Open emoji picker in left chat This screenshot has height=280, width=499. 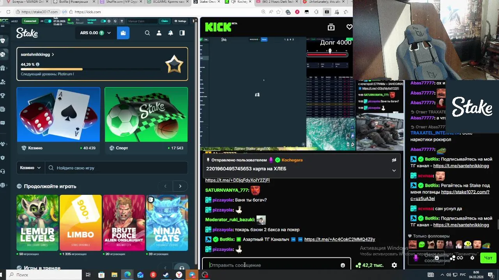(343, 265)
